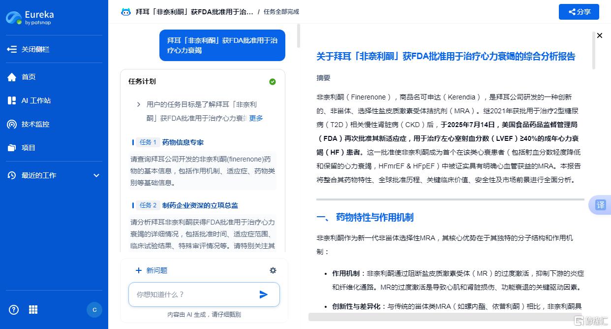611x329 pixels.
Task: Click the conversation title in header
Action: [x=194, y=12]
